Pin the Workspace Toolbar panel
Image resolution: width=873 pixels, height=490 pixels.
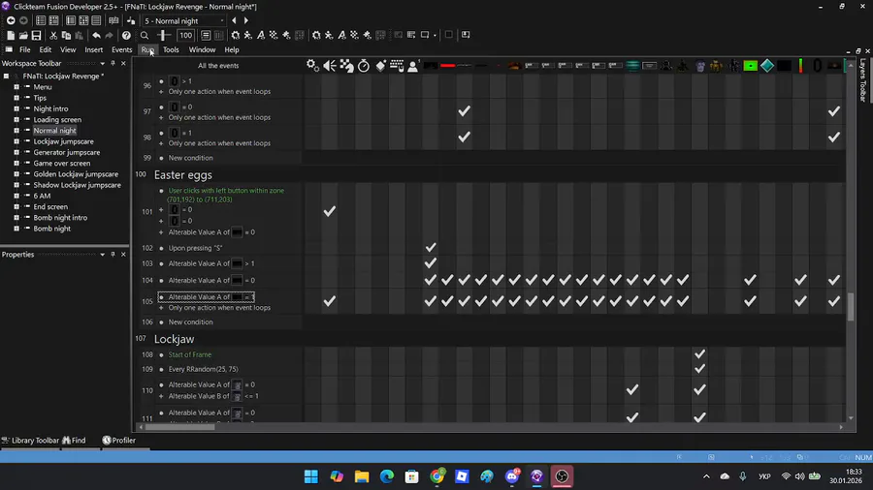[113, 63]
